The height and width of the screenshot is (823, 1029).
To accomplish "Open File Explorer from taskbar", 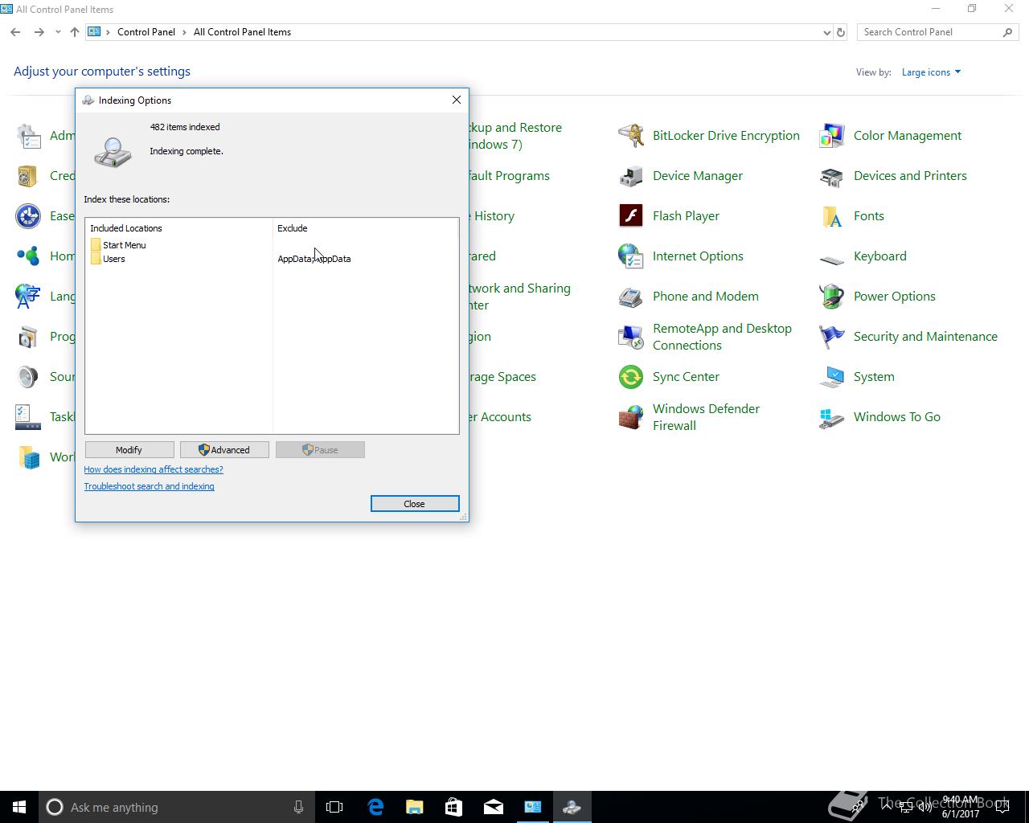I will coord(415,807).
